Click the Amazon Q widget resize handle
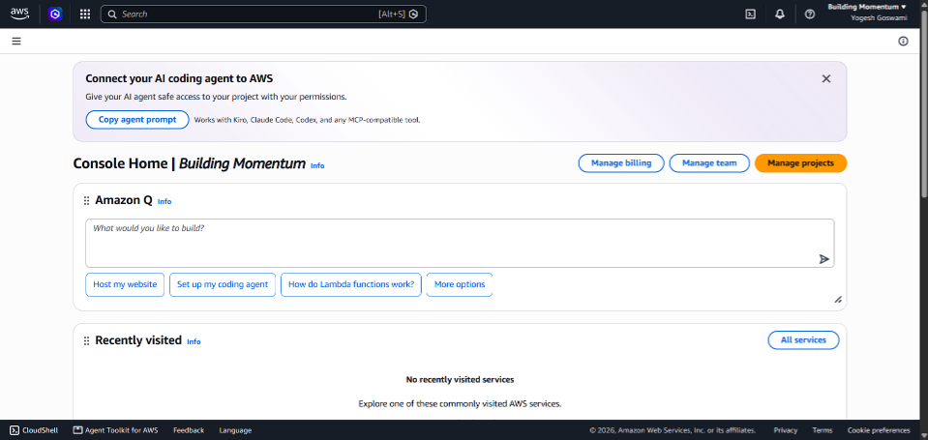Image resolution: width=928 pixels, height=440 pixels. pos(838,300)
